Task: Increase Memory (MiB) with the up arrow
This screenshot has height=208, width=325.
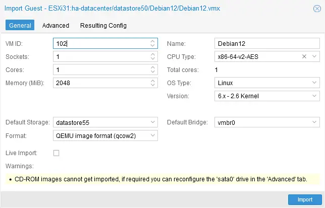Action: (x=152, y=81)
